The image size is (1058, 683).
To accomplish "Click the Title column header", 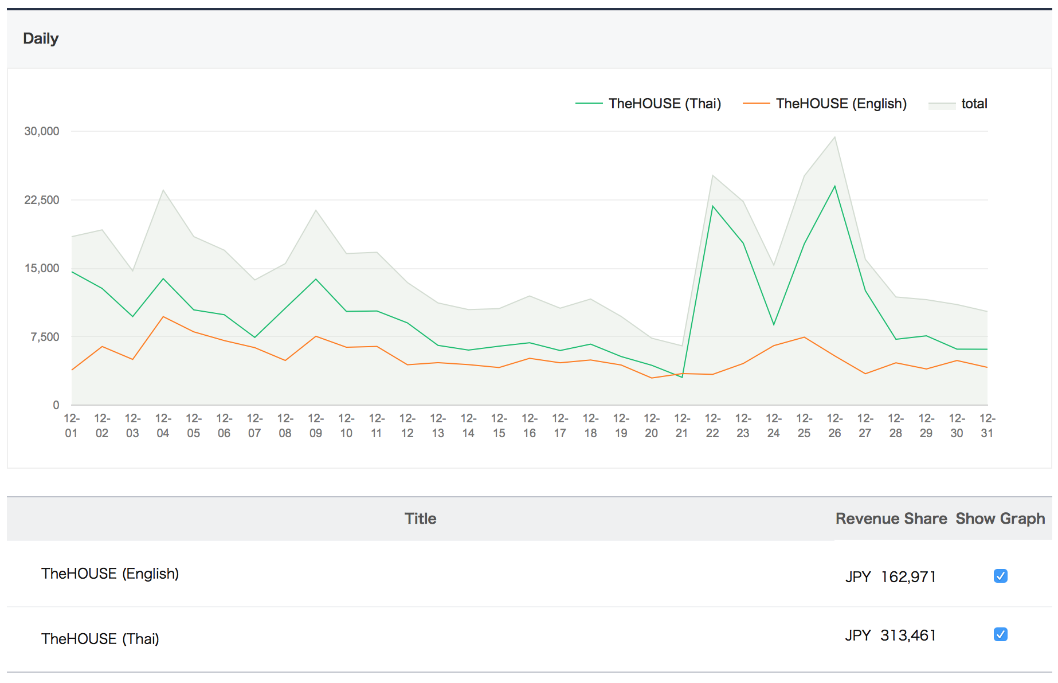I will [x=420, y=519].
